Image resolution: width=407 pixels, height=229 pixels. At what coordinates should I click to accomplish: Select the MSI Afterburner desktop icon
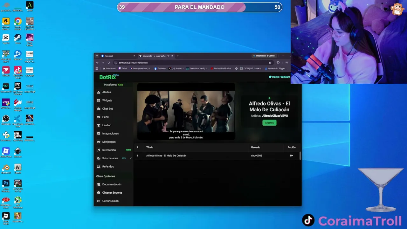[18, 202]
